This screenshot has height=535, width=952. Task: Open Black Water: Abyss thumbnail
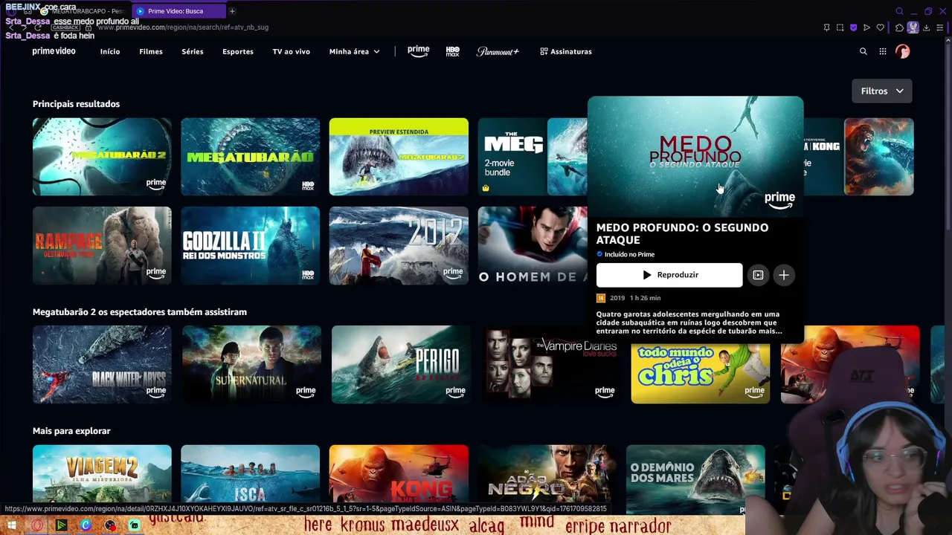point(102,365)
